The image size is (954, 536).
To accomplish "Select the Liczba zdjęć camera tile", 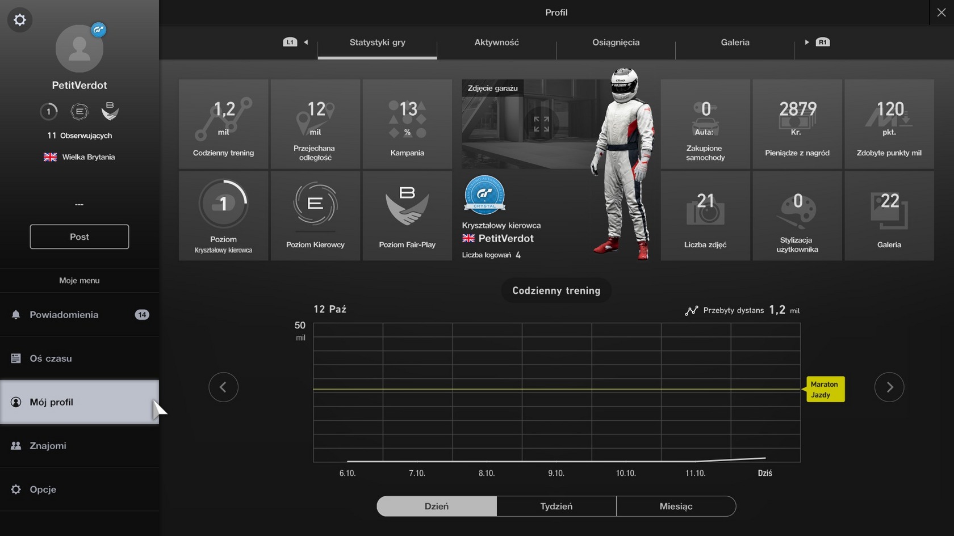I will click(x=705, y=216).
